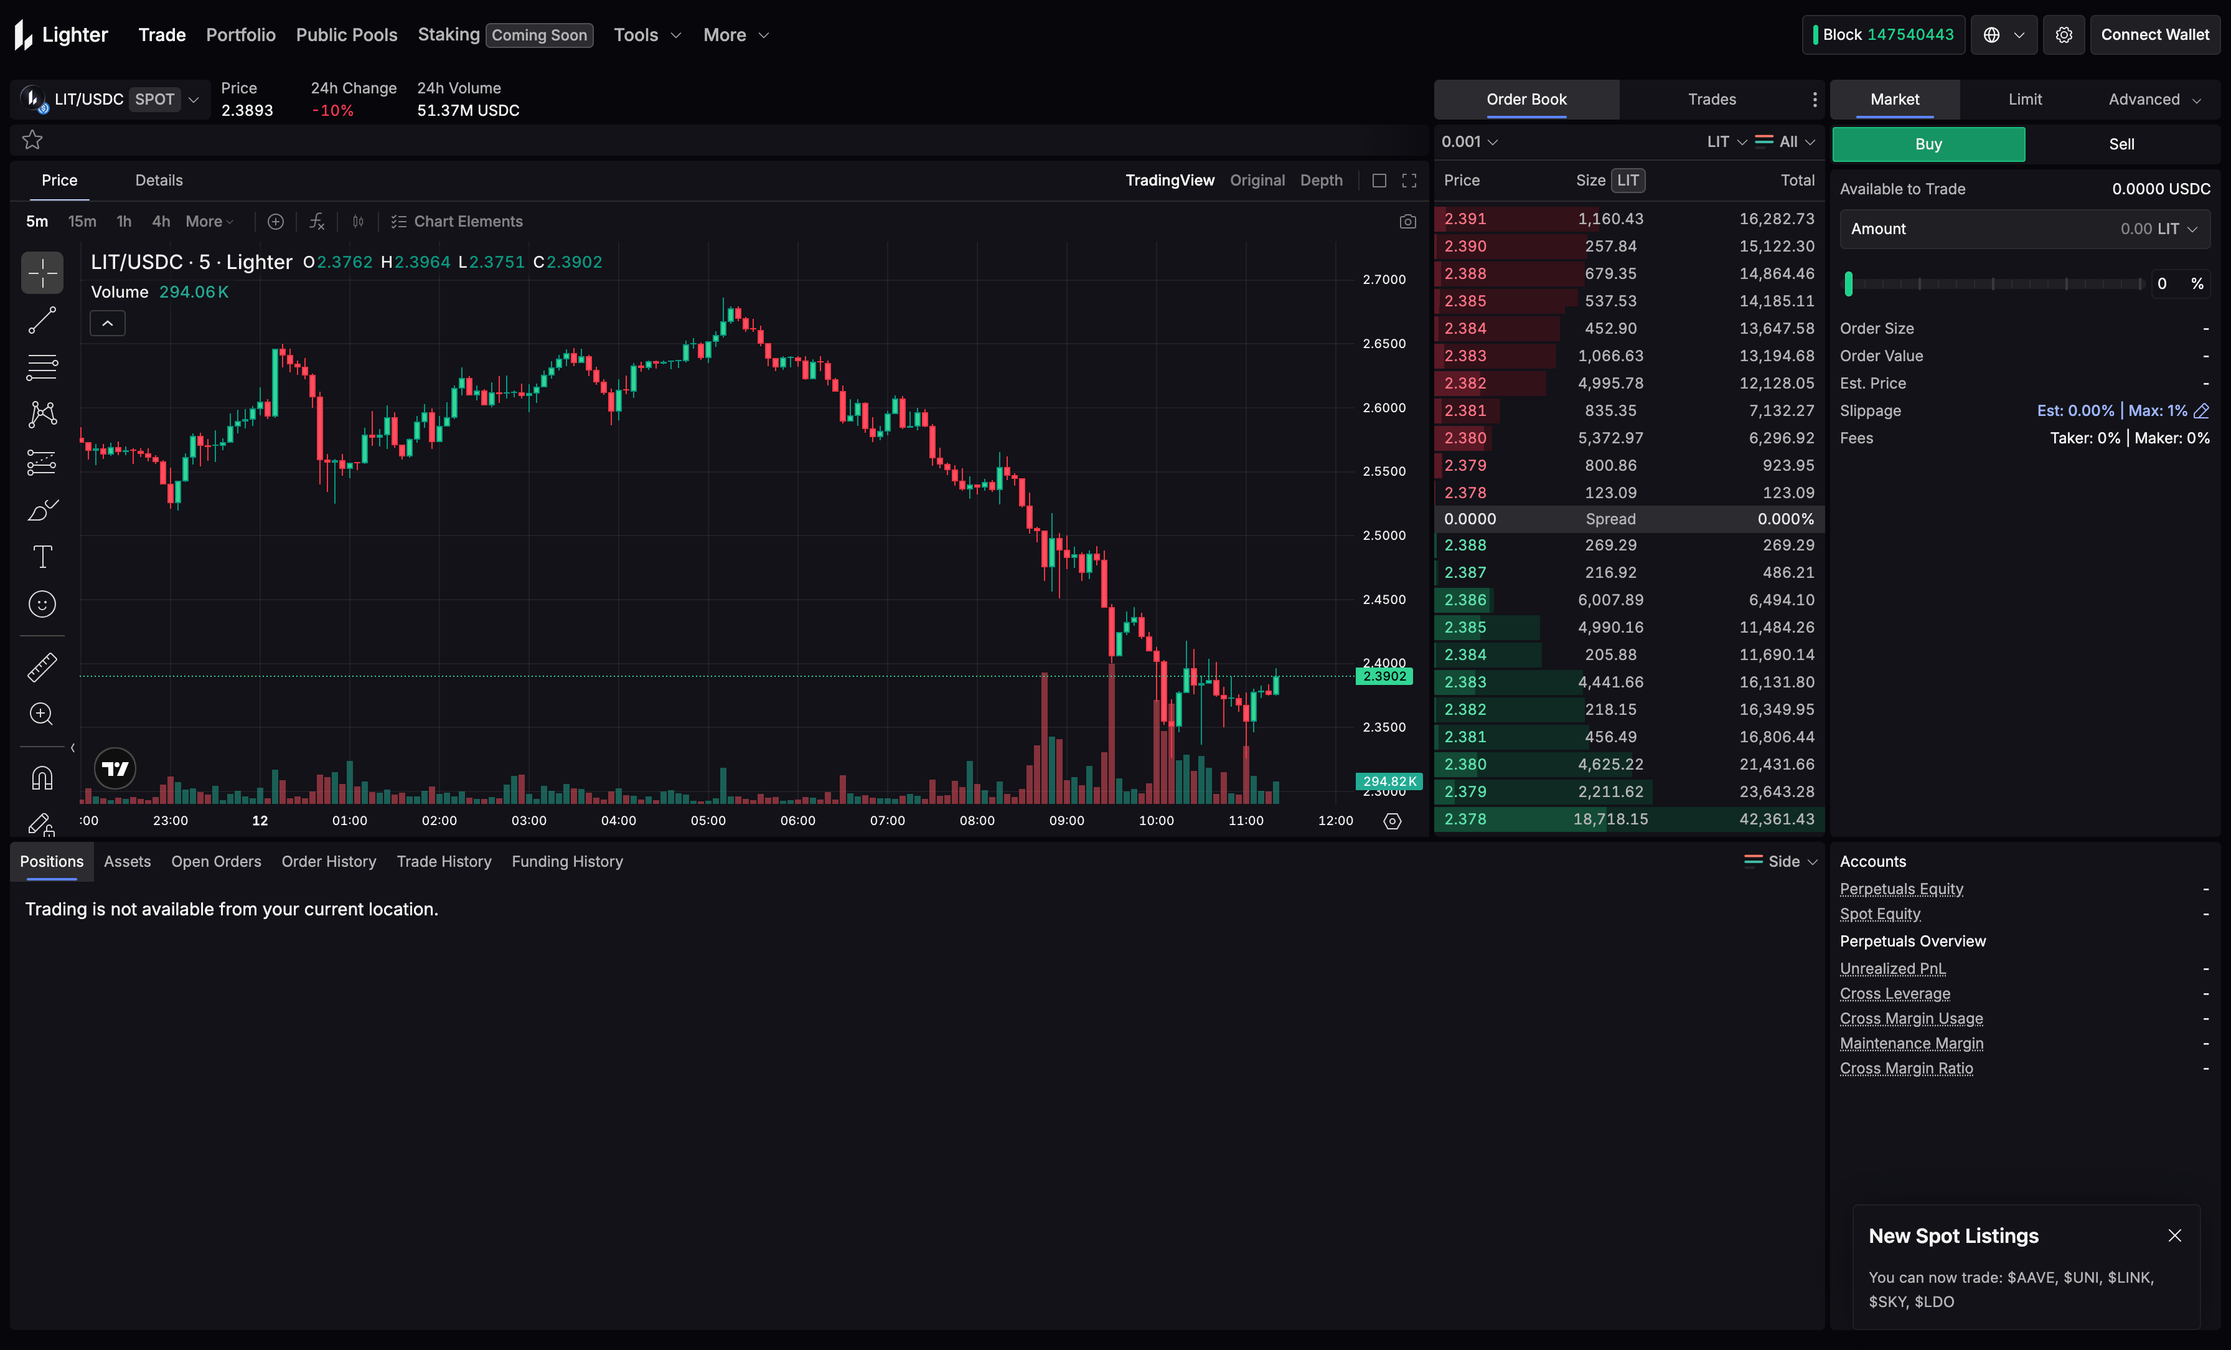Image resolution: width=2231 pixels, height=1350 pixels.
Task: Select the trend line drawing tool
Action: [42, 320]
